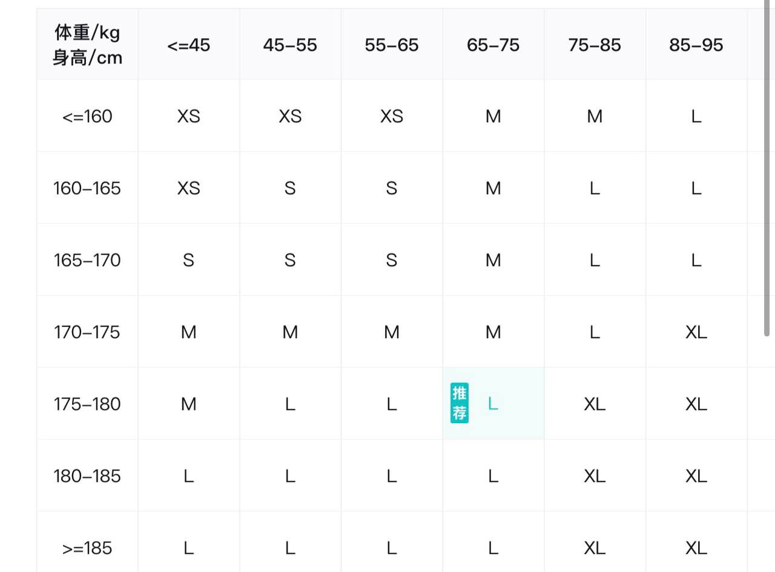Click the teal 推荐 recommendation badge
The height and width of the screenshot is (572, 775).
tap(460, 403)
